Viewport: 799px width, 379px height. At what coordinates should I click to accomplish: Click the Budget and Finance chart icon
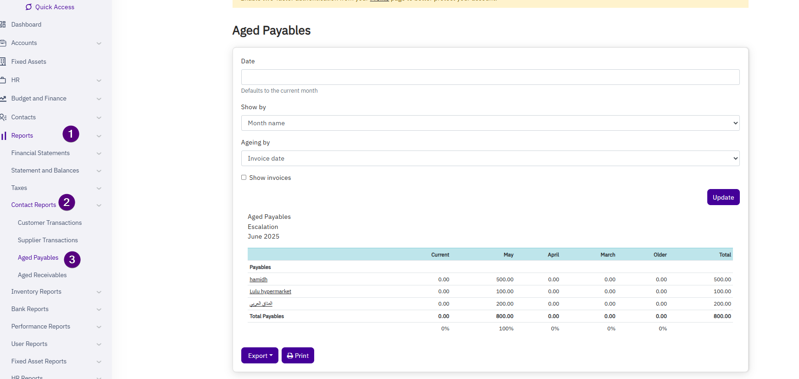tap(3, 99)
